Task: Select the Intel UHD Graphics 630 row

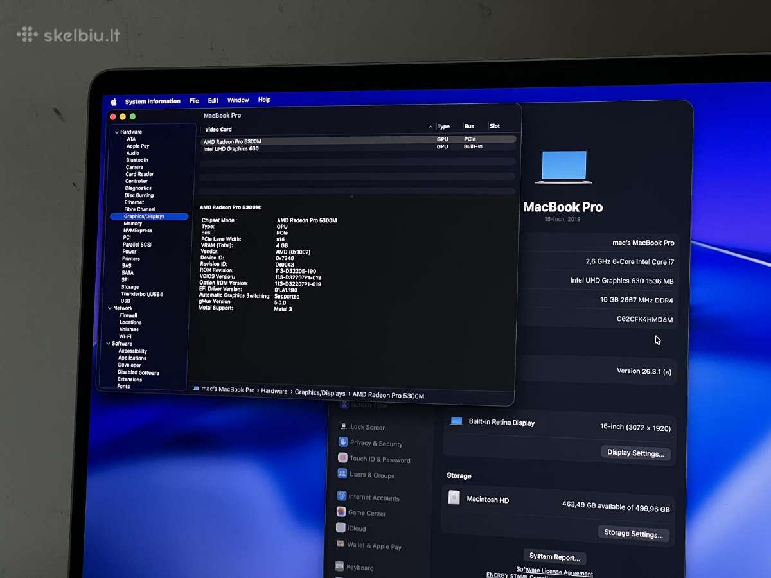Action: tap(357, 148)
